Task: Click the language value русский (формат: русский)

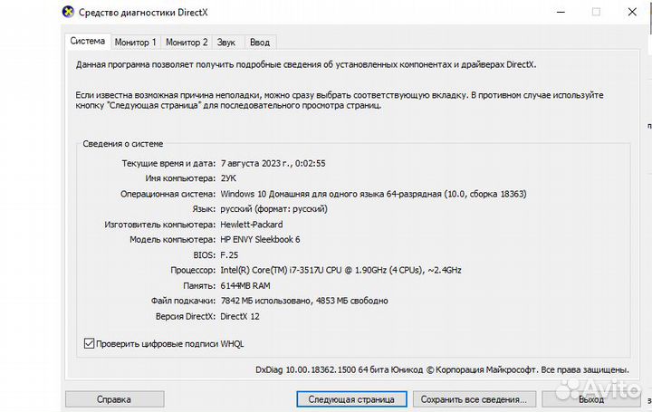Action: point(274,208)
